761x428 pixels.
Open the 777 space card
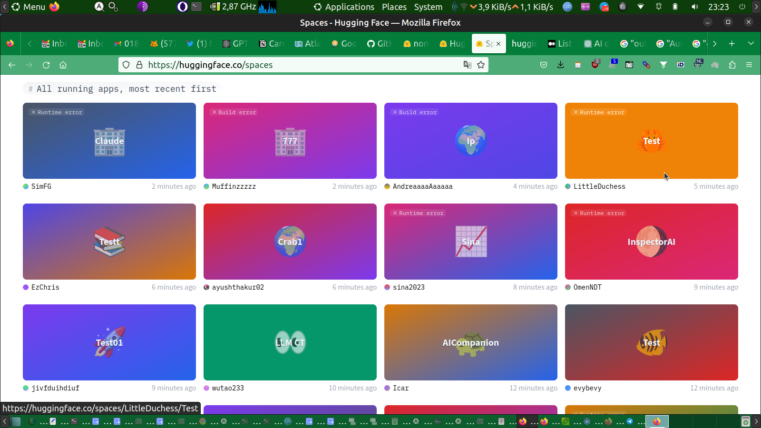(290, 141)
